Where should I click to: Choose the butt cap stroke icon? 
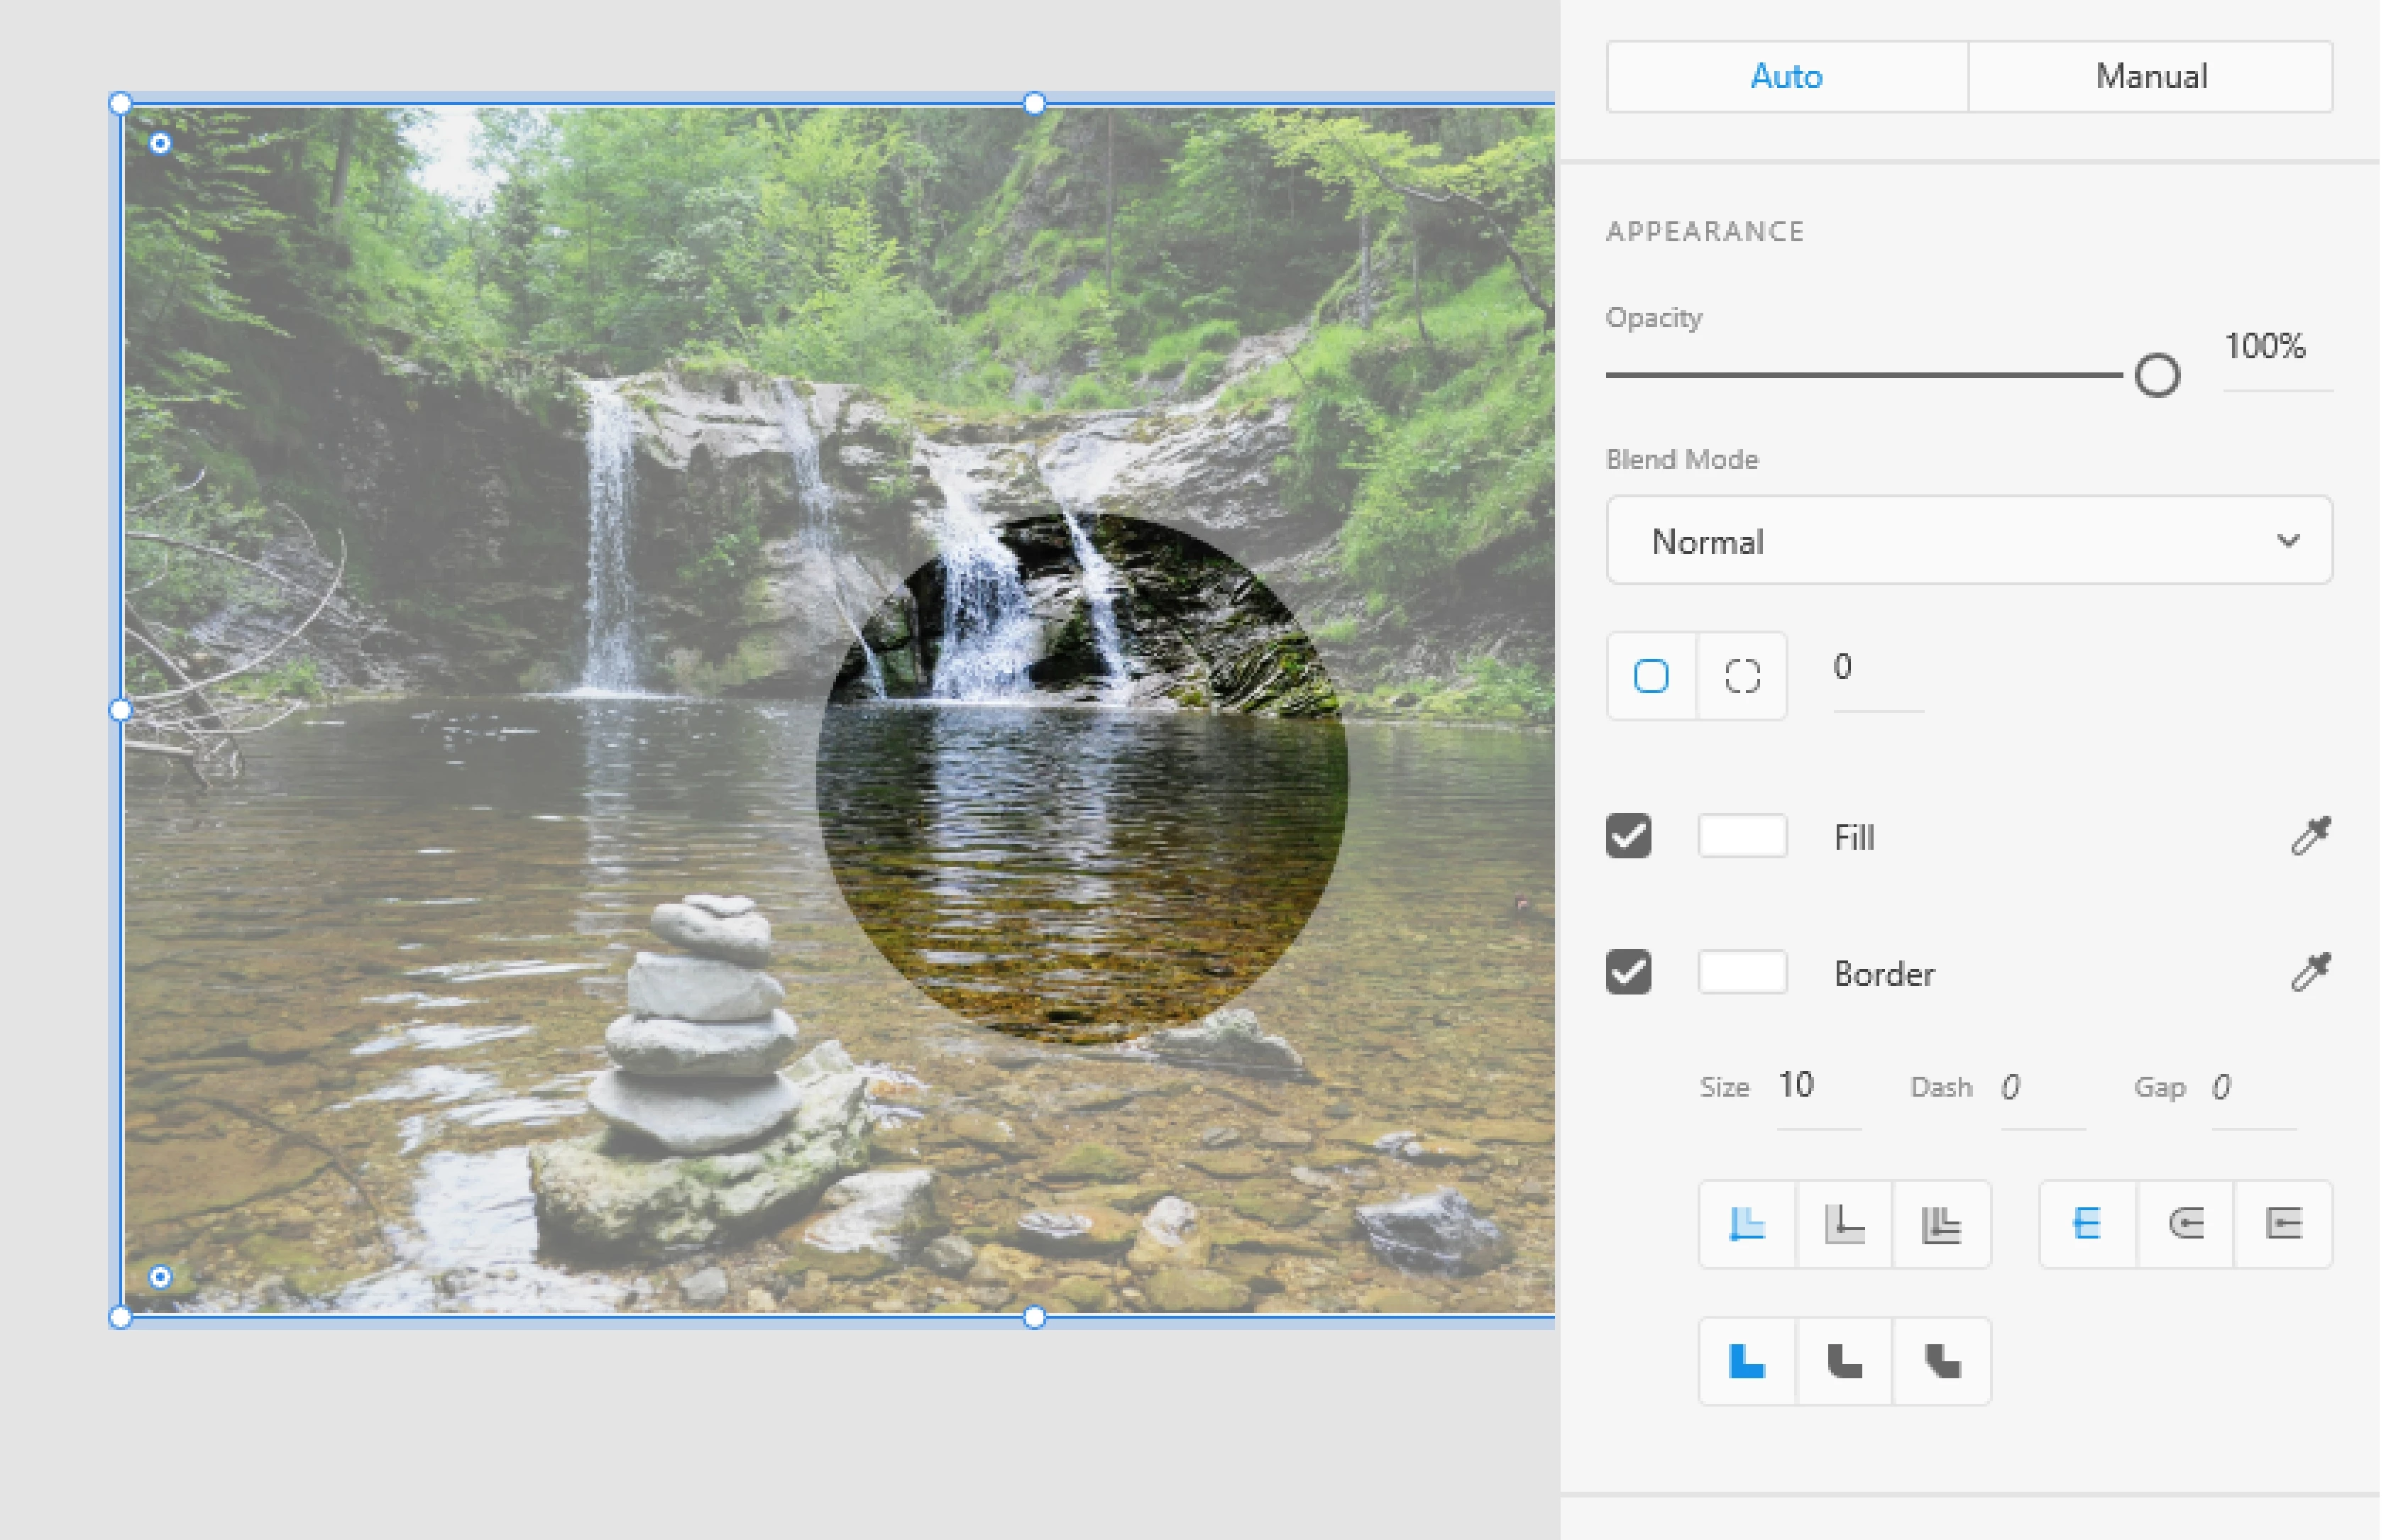click(x=2088, y=1224)
